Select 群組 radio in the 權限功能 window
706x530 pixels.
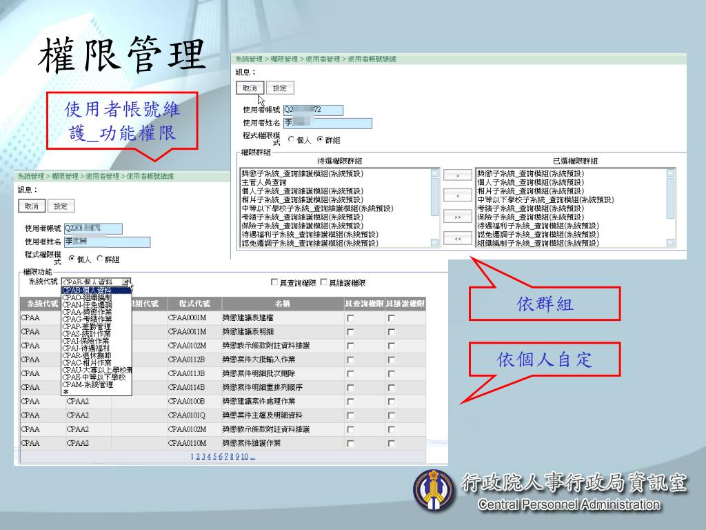click(100, 258)
